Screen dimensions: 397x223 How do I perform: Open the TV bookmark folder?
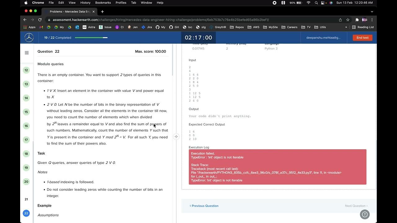pyautogui.click(x=306, y=27)
